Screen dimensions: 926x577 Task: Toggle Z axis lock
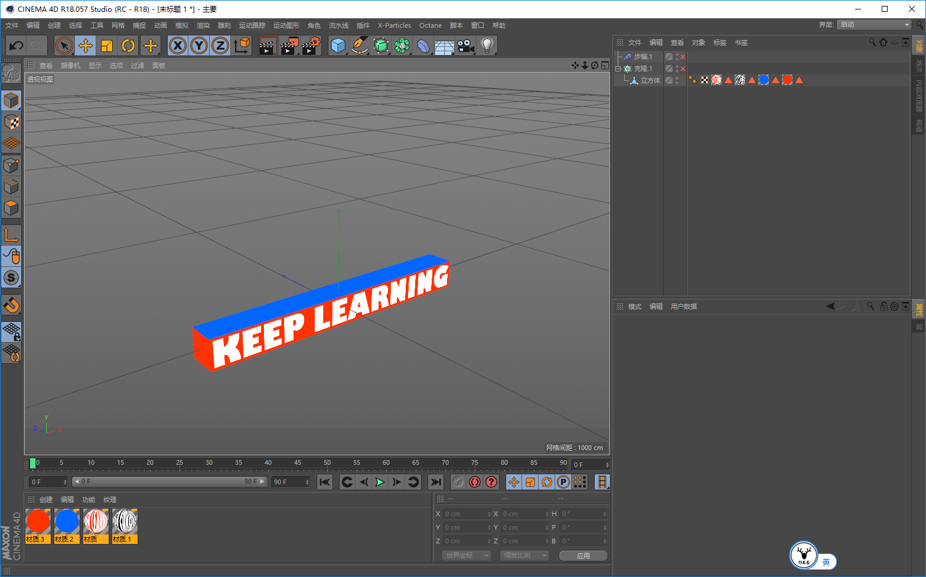220,45
